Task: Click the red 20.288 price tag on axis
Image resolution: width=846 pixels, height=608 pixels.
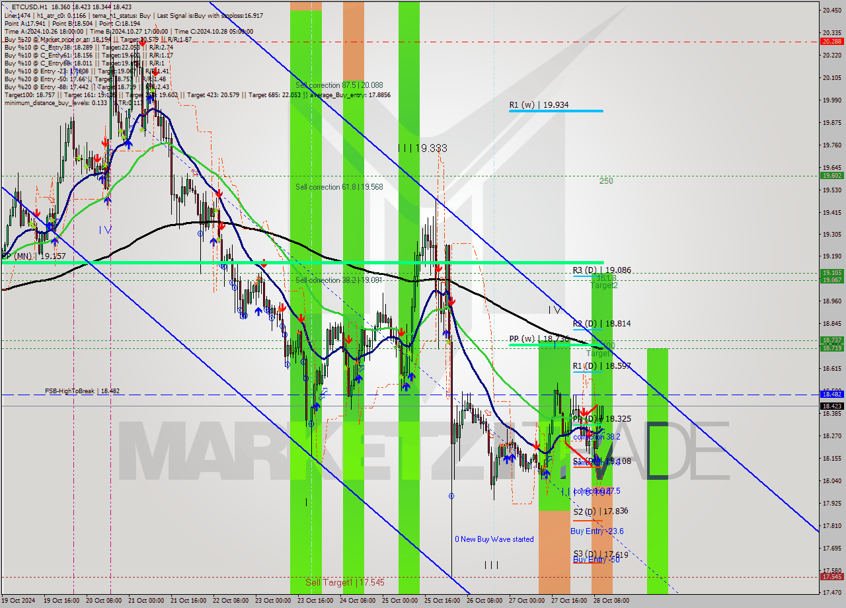Action: 831,41
